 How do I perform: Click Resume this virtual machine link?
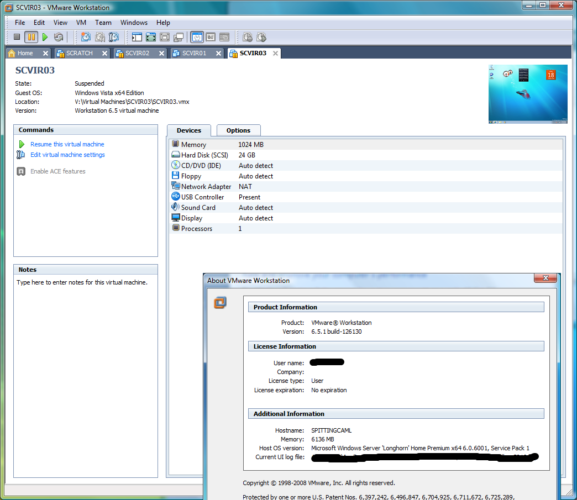point(67,144)
